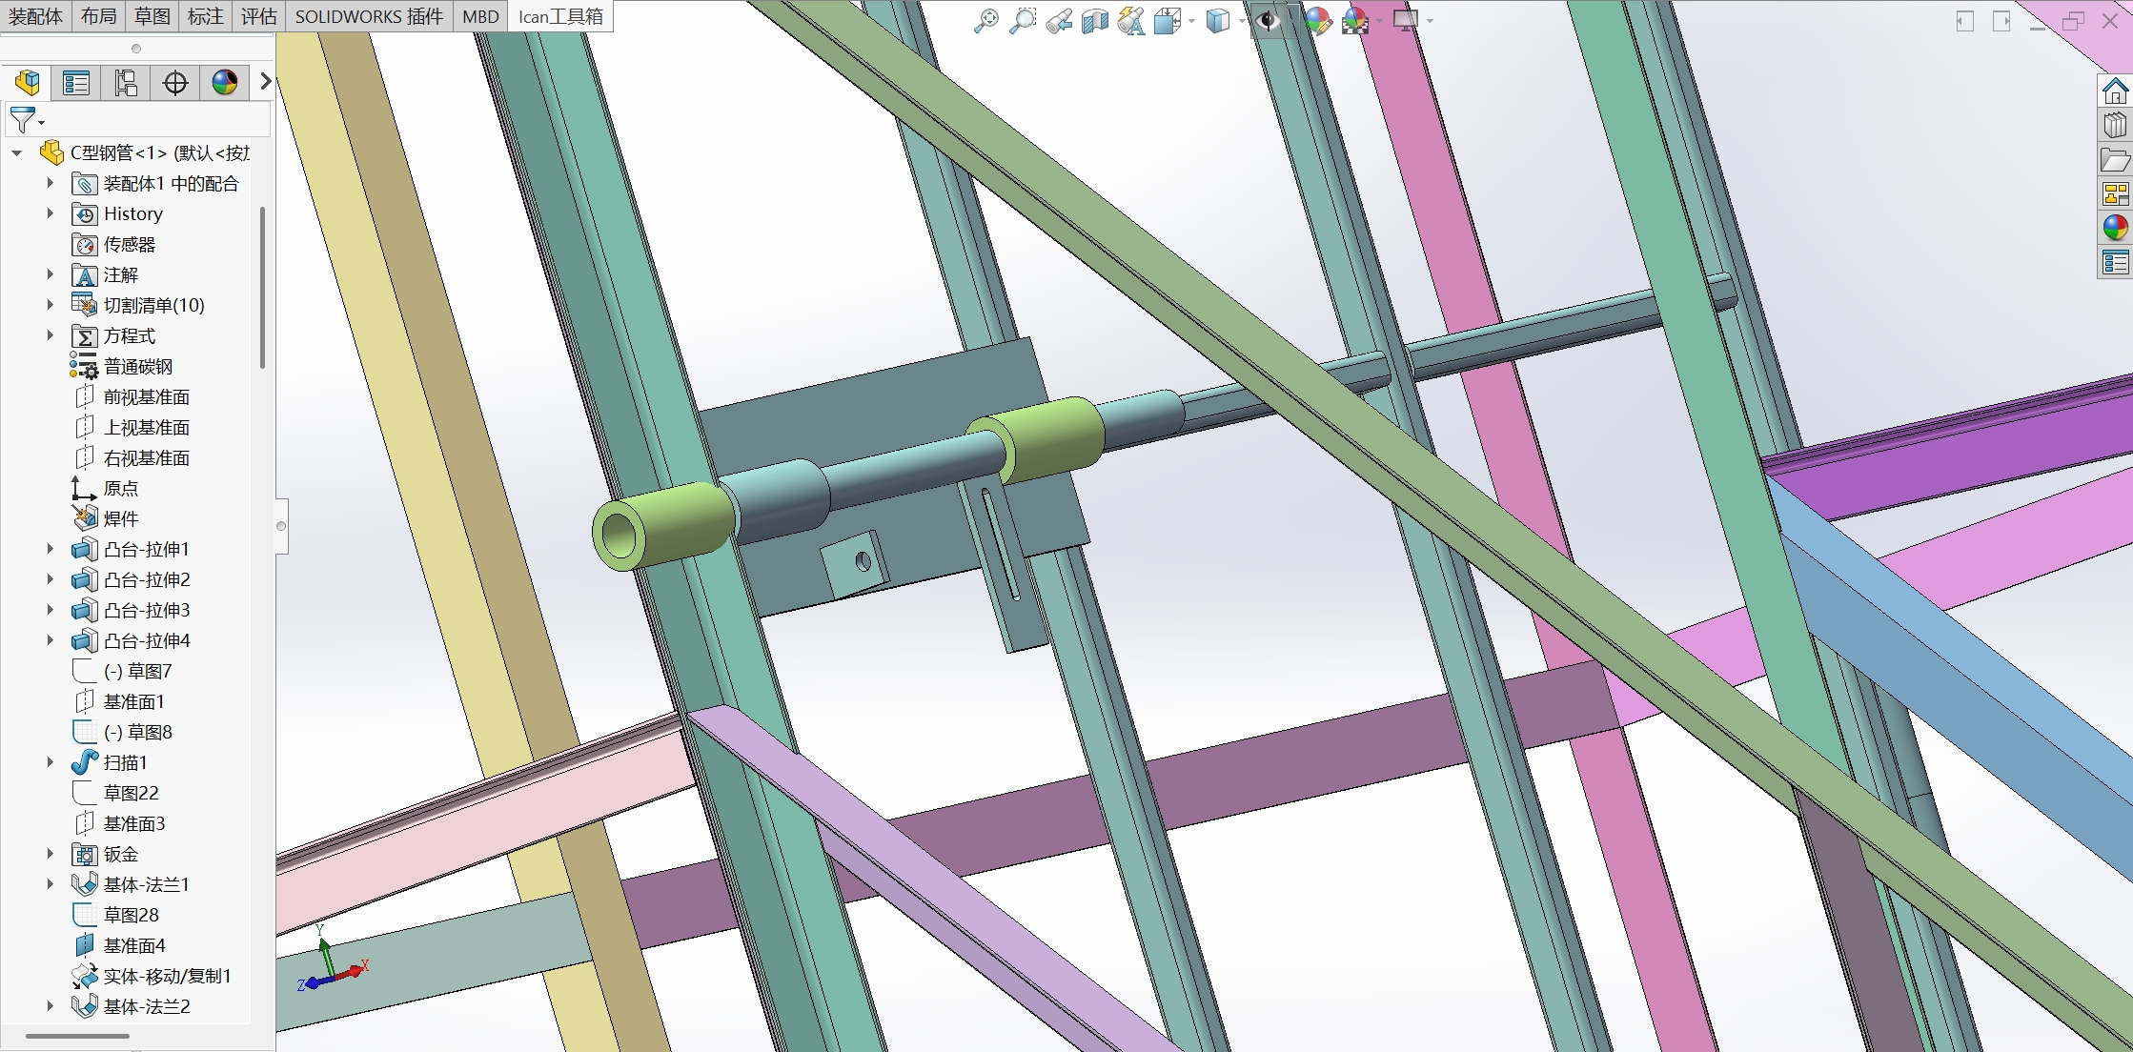Image resolution: width=2133 pixels, height=1052 pixels.
Task: Click Zoom to Fit icon
Action: 985,21
